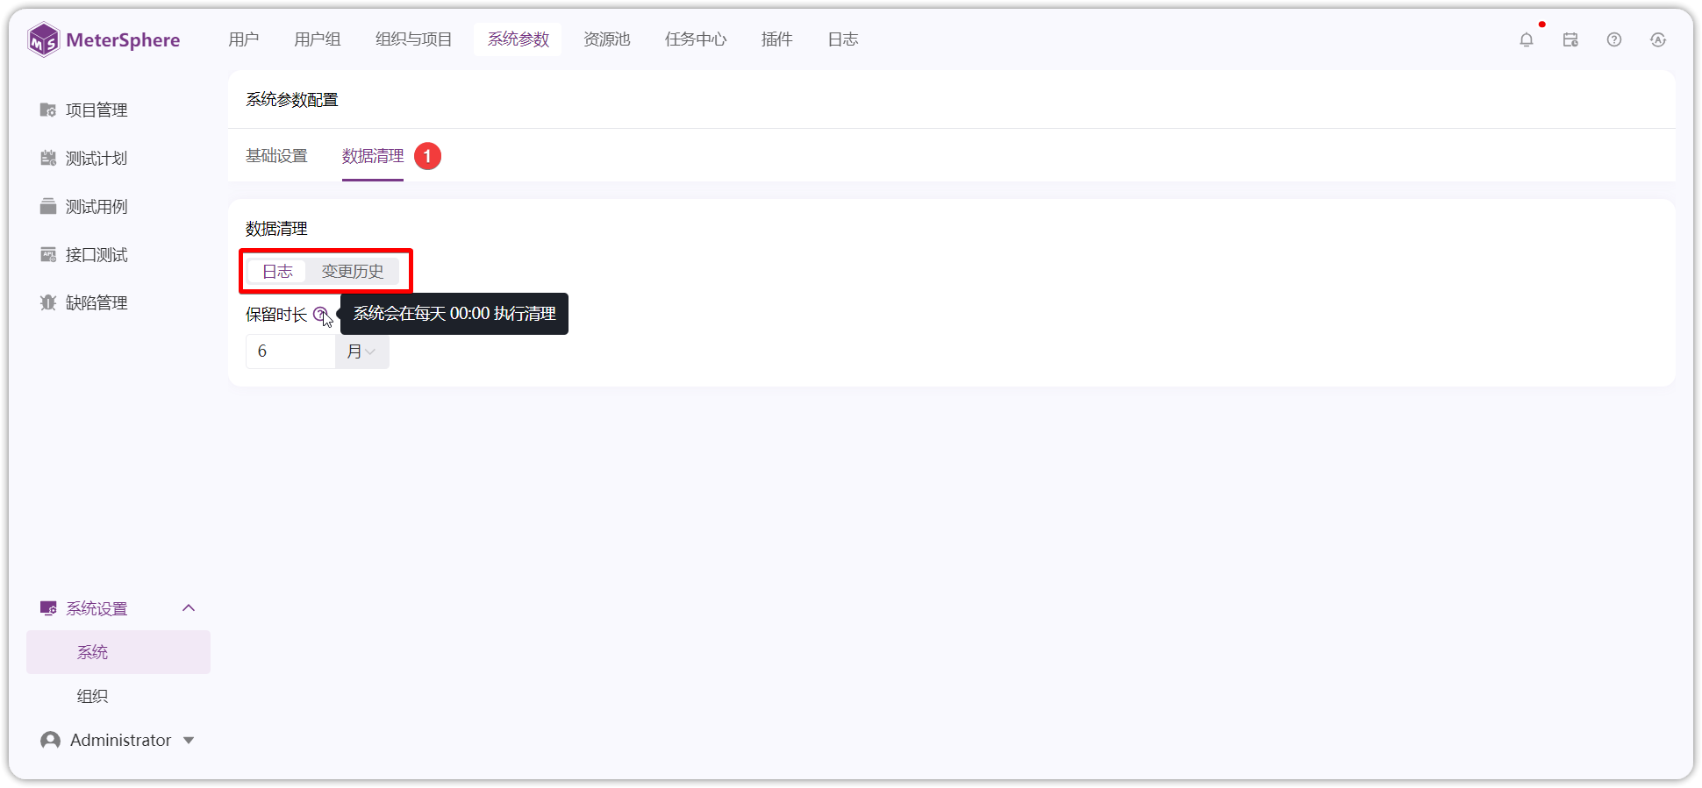This screenshot has width=1702, height=788.
Task: Select the 日志 segment under 数据清理
Action: click(277, 271)
